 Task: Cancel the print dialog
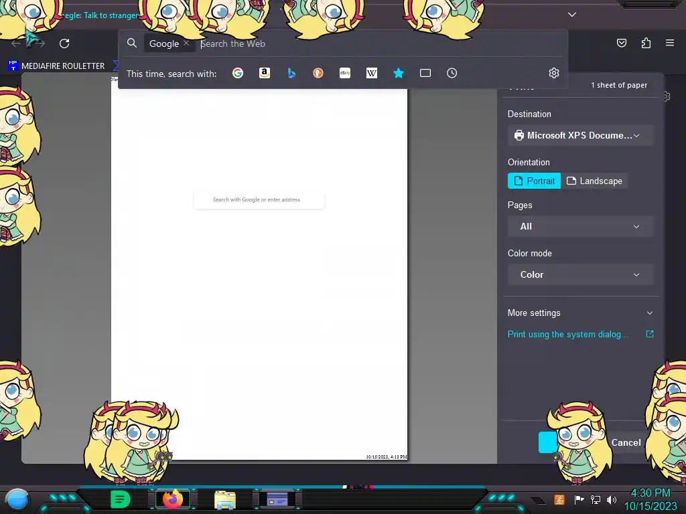click(x=626, y=443)
